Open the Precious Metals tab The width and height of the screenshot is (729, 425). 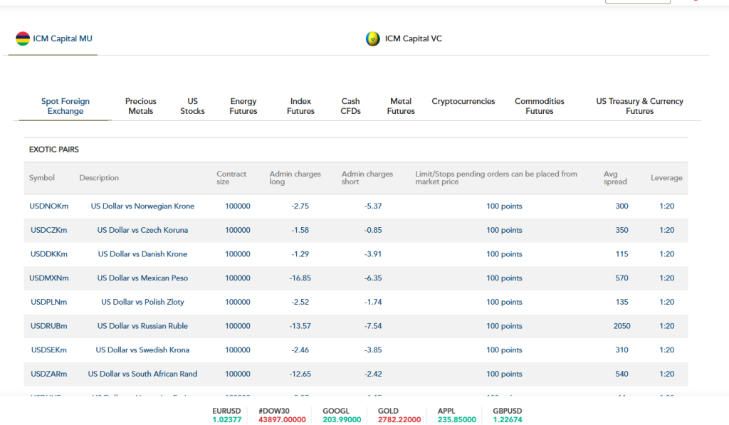(141, 106)
